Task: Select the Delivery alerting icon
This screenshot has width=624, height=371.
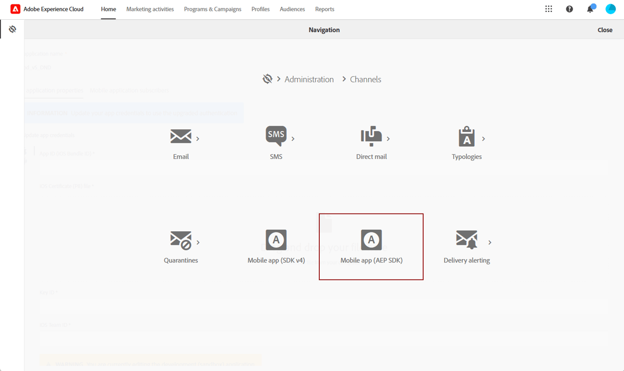Action: (x=466, y=240)
